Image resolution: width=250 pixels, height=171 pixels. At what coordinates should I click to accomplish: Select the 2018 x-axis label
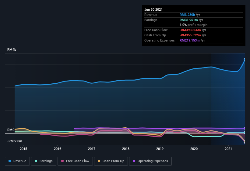pos(126,149)
